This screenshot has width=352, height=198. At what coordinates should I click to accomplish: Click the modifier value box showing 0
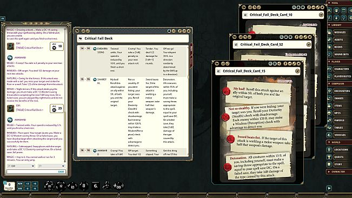click(9, 186)
